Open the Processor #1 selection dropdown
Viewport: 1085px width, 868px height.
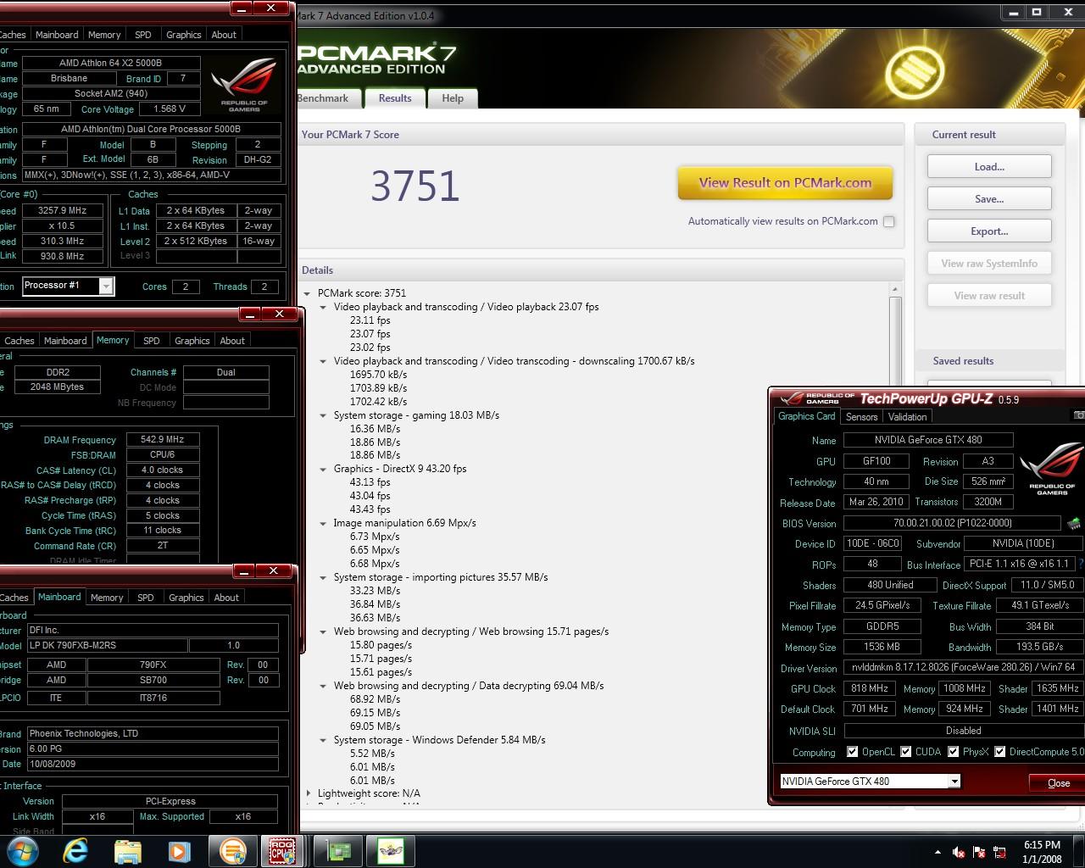(106, 286)
